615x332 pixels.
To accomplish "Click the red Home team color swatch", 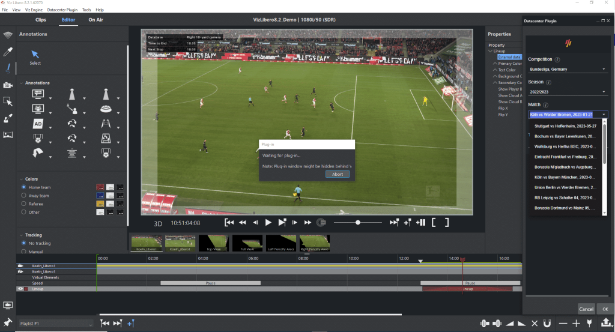I will [x=100, y=187].
